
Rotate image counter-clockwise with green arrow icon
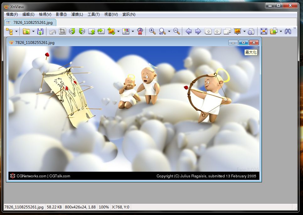coord(72,31)
